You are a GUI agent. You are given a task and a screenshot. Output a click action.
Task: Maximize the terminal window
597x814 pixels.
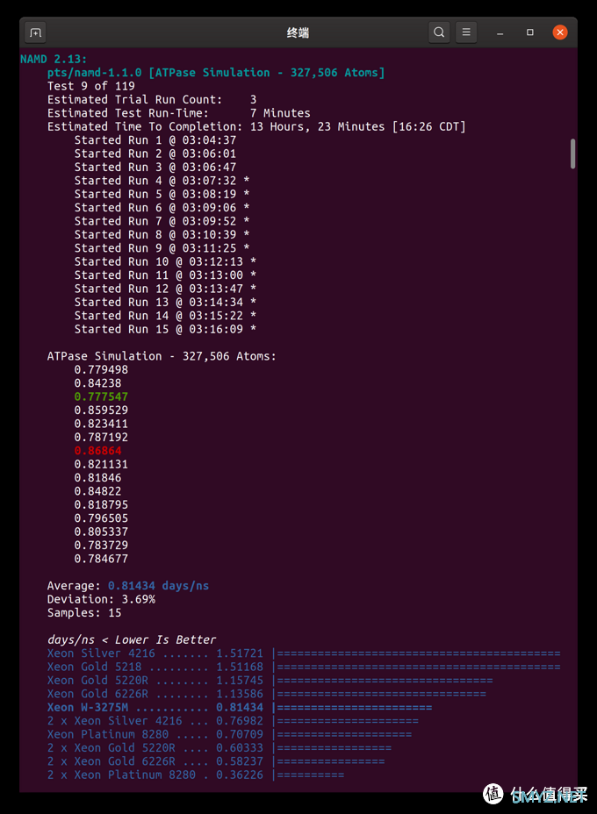click(x=529, y=32)
